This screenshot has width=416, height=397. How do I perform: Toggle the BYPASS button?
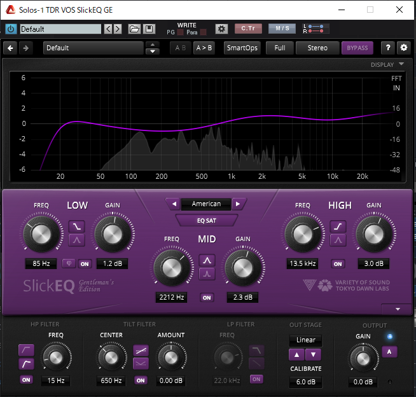(x=357, y=48)
